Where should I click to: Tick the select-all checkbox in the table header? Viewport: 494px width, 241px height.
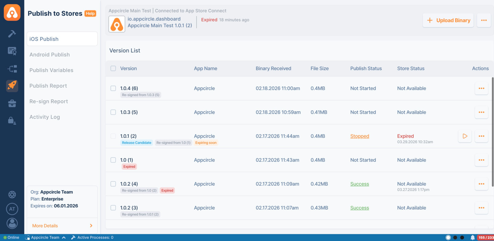pyautogui.click(x=113, y=68)
